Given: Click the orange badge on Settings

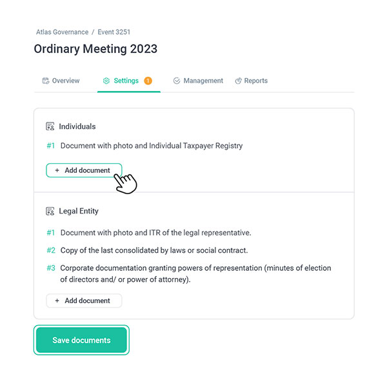Looking at the screenshot, I should [x=148, y=81].
